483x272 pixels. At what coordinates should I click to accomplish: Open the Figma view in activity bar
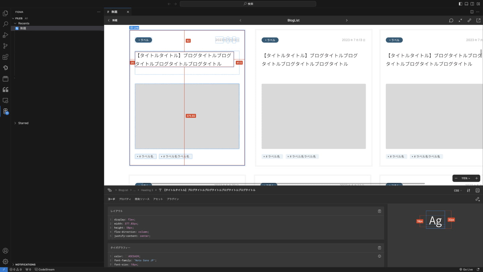(5, 111)
